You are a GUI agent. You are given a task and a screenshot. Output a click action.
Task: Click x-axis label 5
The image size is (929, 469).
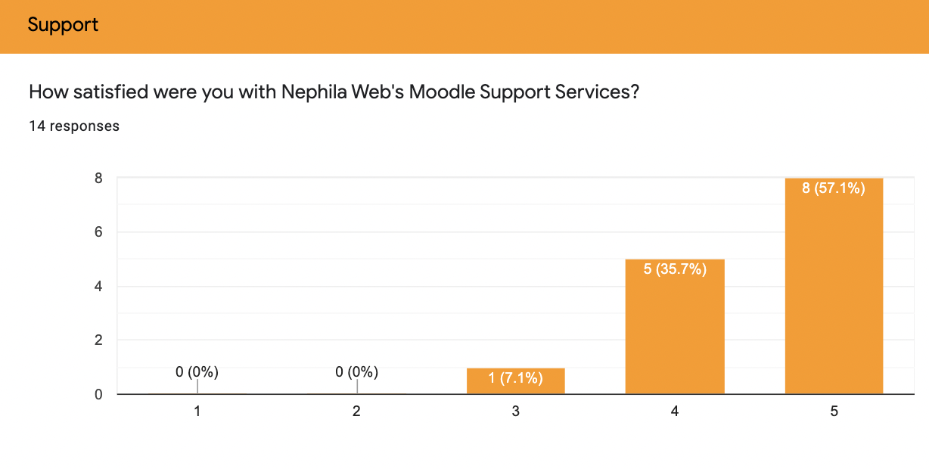pyautogui.click(x=834, y=412)
